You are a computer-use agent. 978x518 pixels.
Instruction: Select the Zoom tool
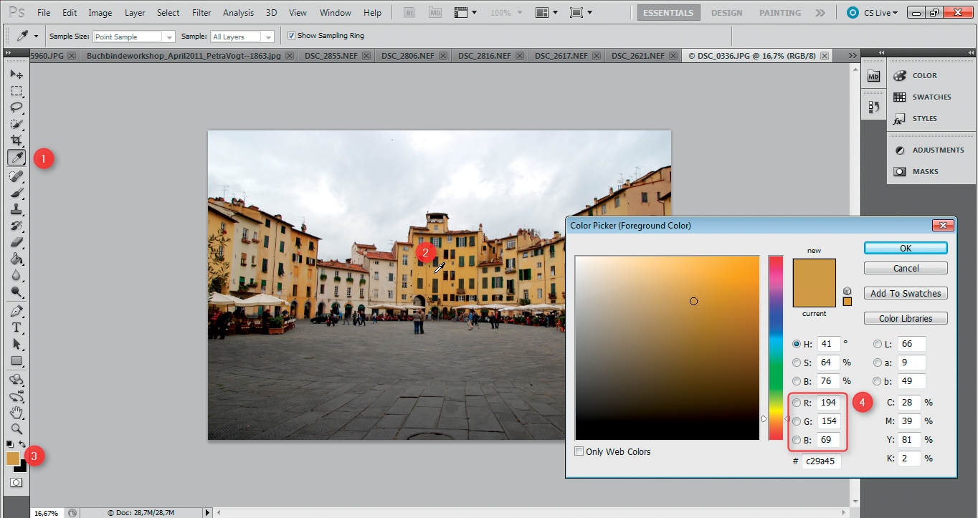pyautogui.click(x=16, y=429)
